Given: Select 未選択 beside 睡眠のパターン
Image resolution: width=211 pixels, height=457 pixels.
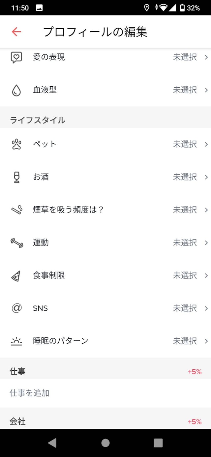Looking at the screenshot, I should pos(185,341).
